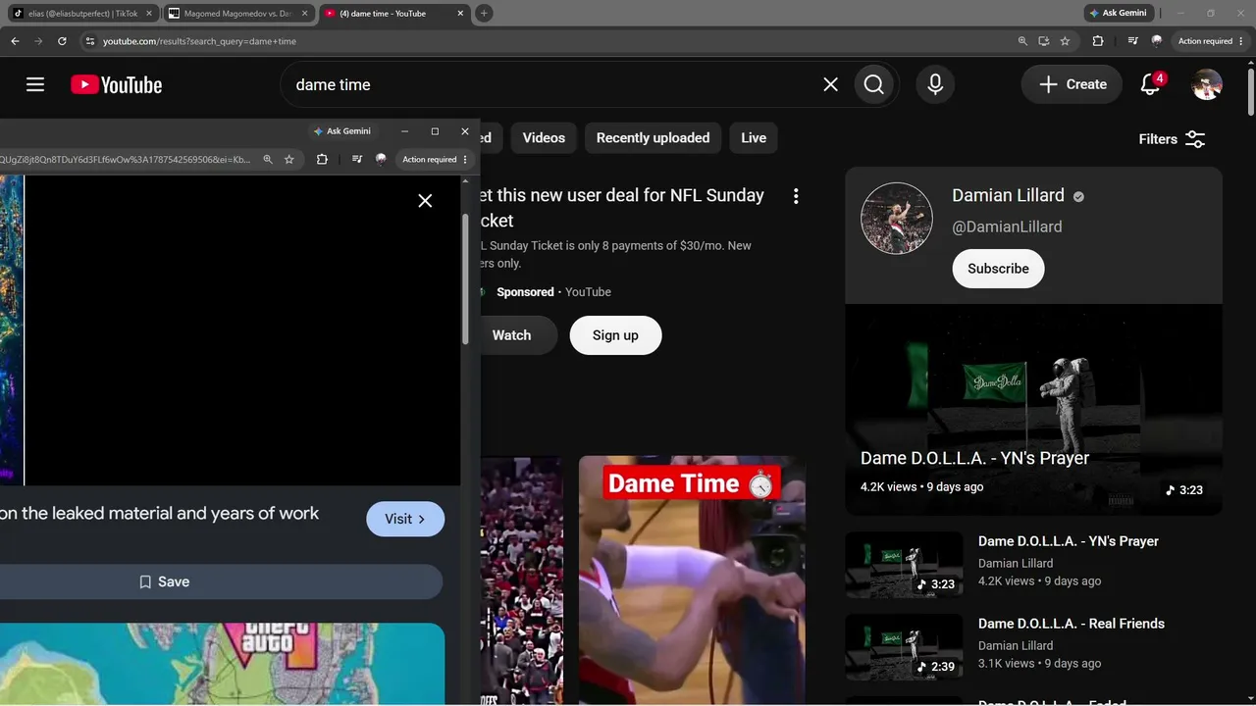Click Ask Gemini in the front window

(342, 131)
